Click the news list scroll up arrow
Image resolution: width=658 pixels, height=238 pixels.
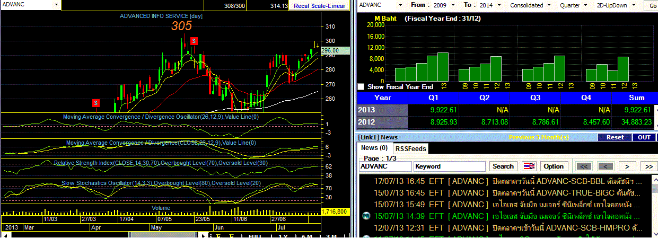pos(654,180)
